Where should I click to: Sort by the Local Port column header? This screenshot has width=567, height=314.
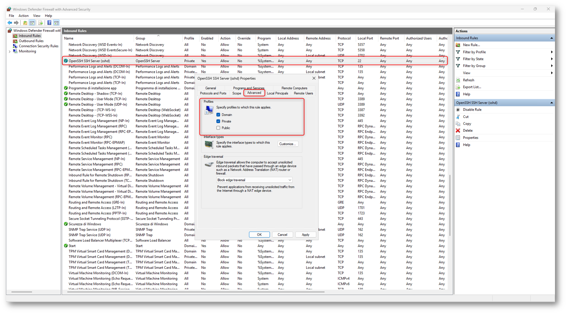(367, 38)
